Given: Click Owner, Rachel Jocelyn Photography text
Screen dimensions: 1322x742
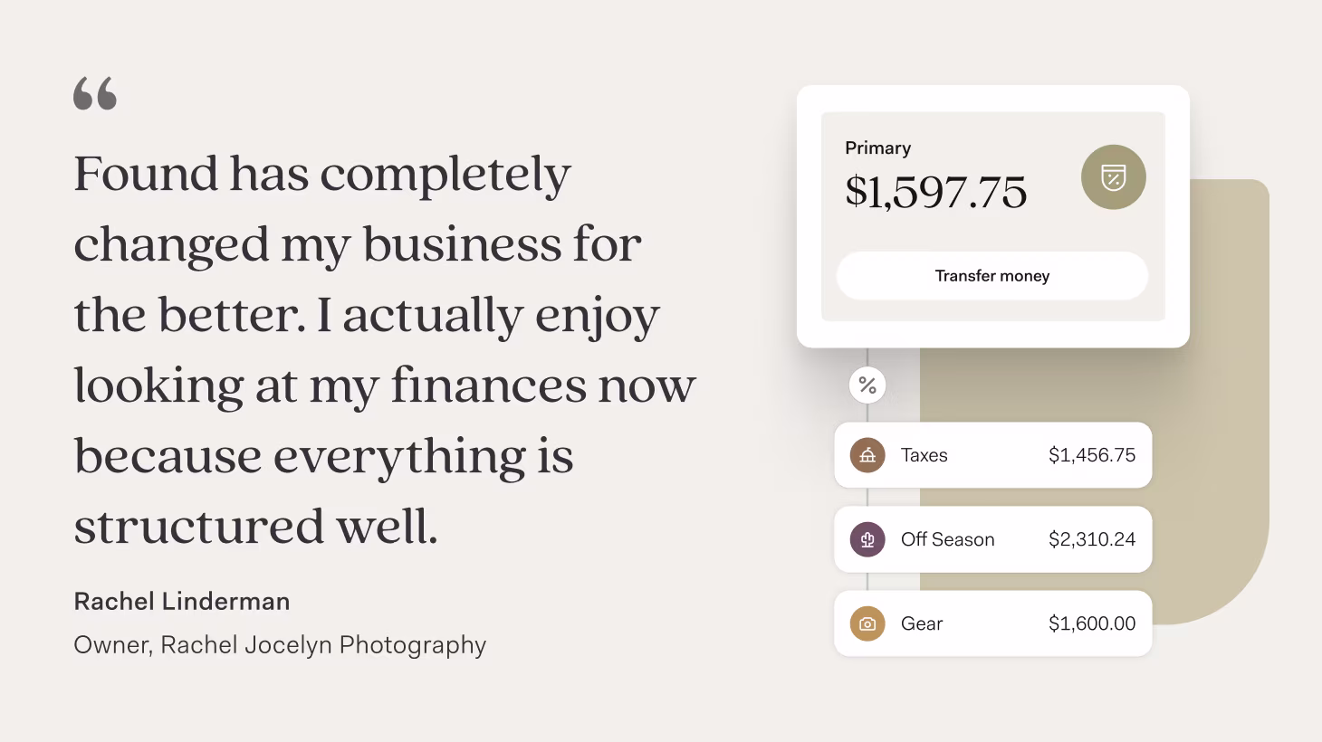Looking at the screenshot, I should (280, 645).
